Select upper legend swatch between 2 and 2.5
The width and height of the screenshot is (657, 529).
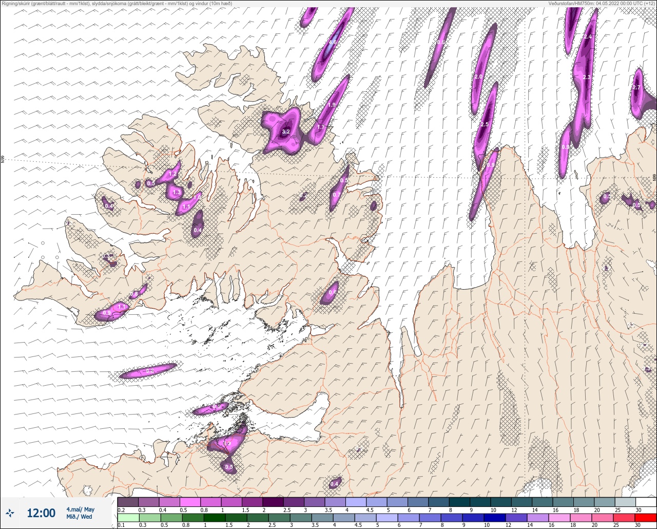pos(273,502)
